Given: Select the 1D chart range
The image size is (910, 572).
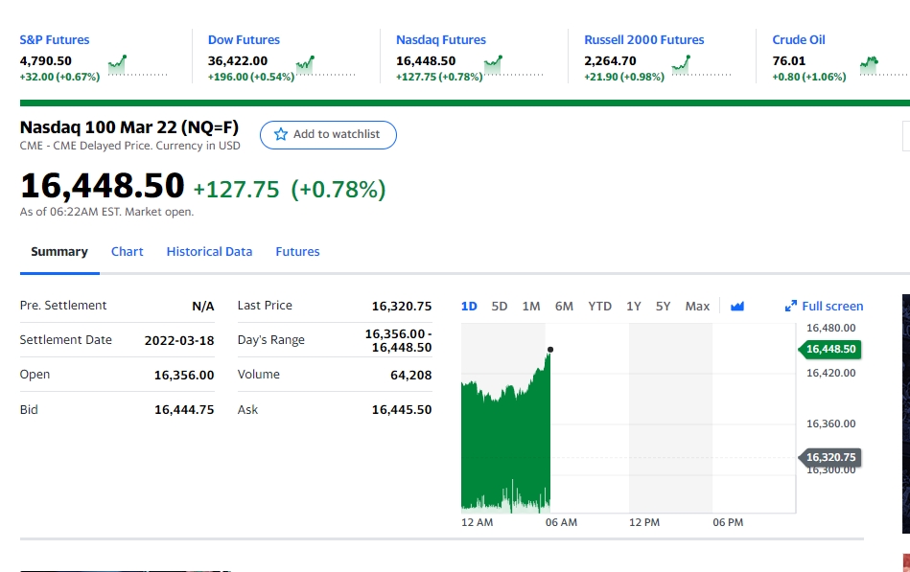Looking at the screenshot, I should (469, 307).
